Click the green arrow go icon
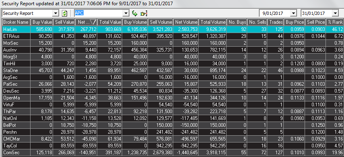 click(135, 13)
